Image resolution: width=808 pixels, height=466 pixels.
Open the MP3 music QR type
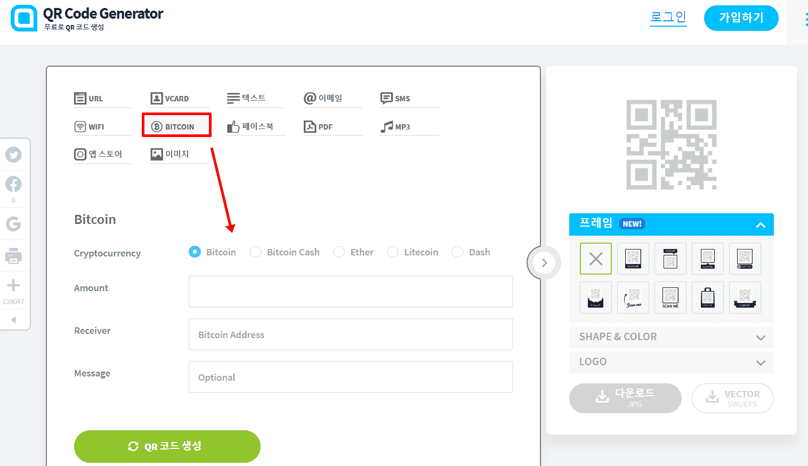coord(409,127)
